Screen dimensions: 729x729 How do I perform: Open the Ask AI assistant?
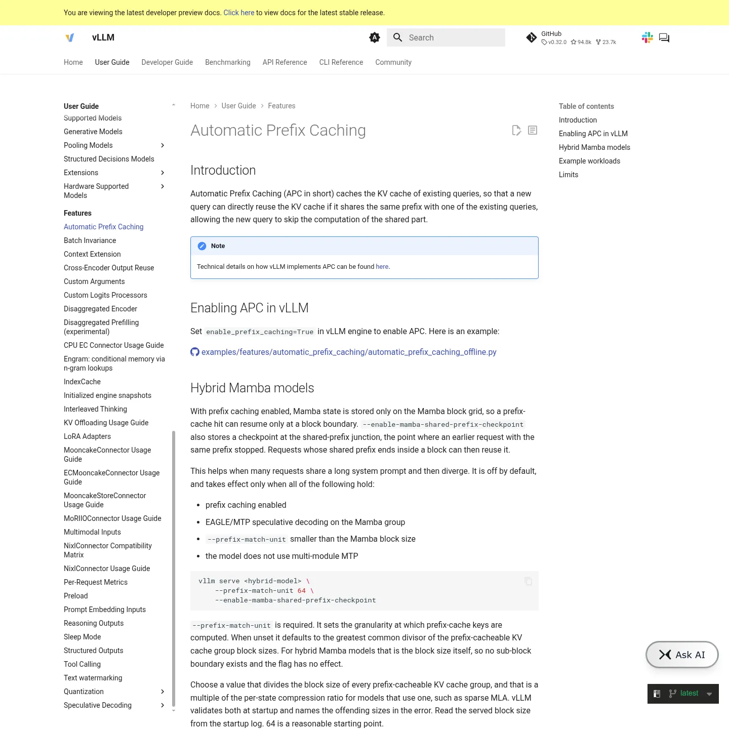coord(682,655)
